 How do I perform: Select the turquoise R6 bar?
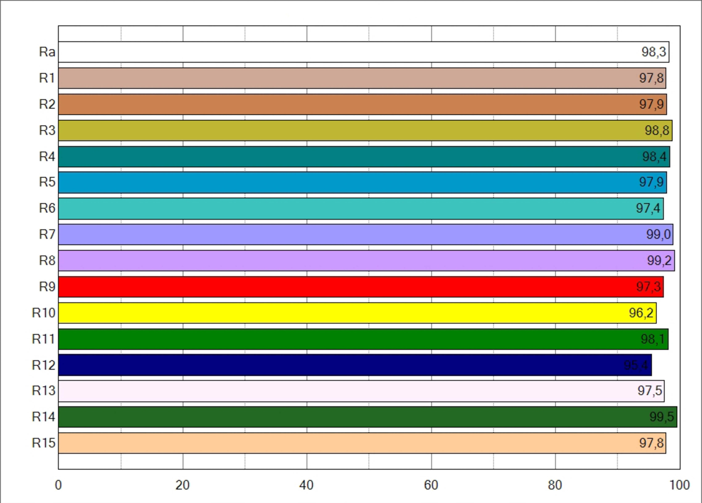[361, 209]
